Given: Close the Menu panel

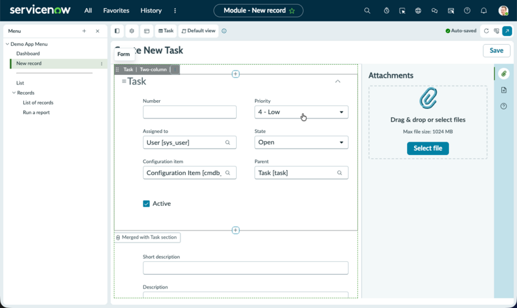Looking at the screenshot, I should (98, 31).
